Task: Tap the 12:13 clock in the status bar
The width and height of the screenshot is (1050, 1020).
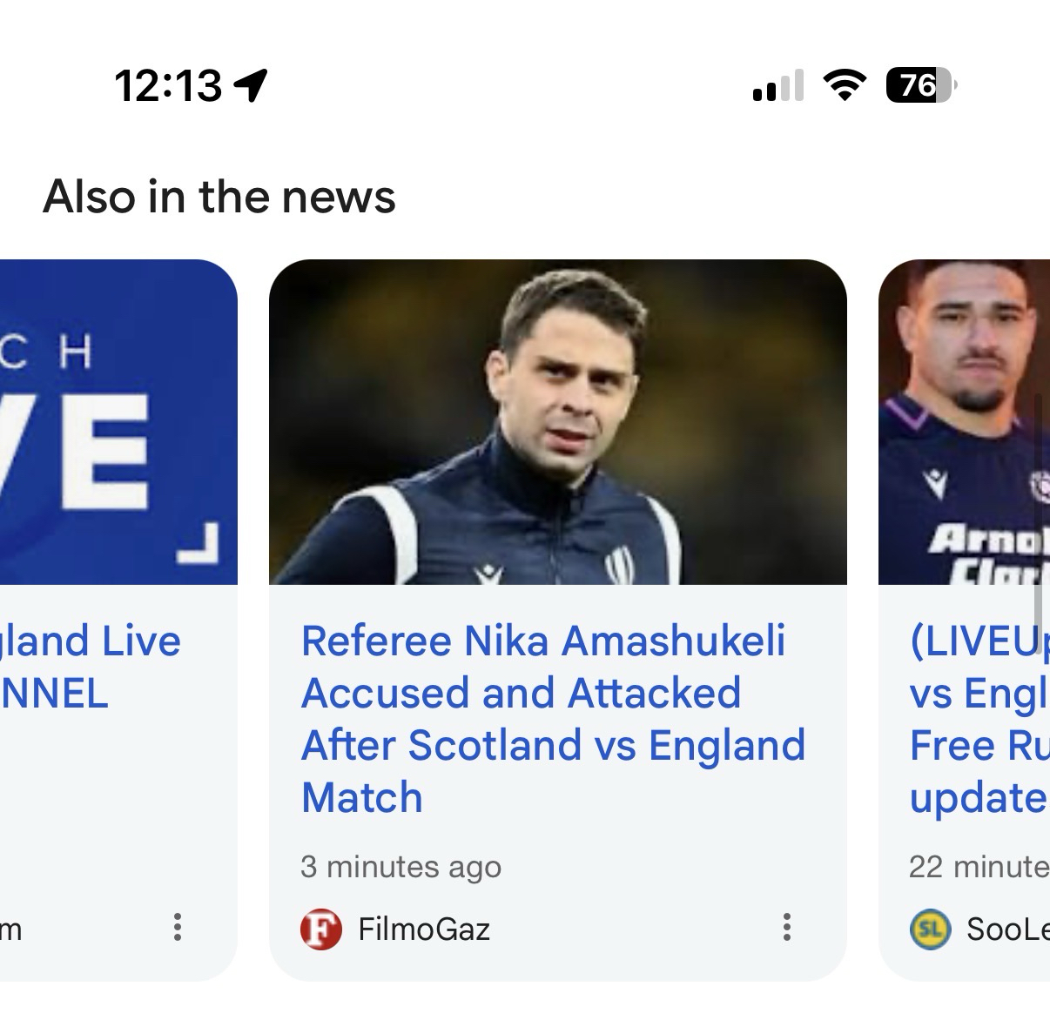Action: (x=168, y=85)
